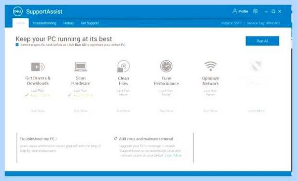Click the faded shield icon
Image resolution: width=297 pixels, height=181 pixels.
[x=256, y=66]
